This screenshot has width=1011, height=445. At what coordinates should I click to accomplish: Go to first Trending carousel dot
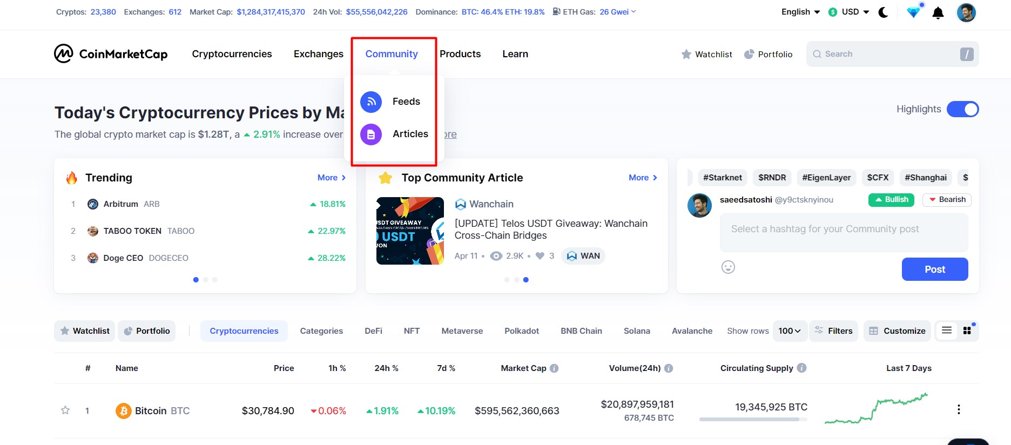[196, 280]
